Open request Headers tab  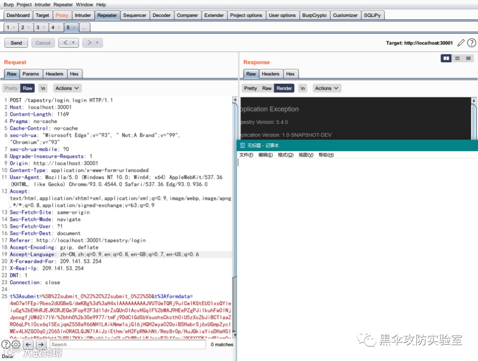[x=54, y=74]
